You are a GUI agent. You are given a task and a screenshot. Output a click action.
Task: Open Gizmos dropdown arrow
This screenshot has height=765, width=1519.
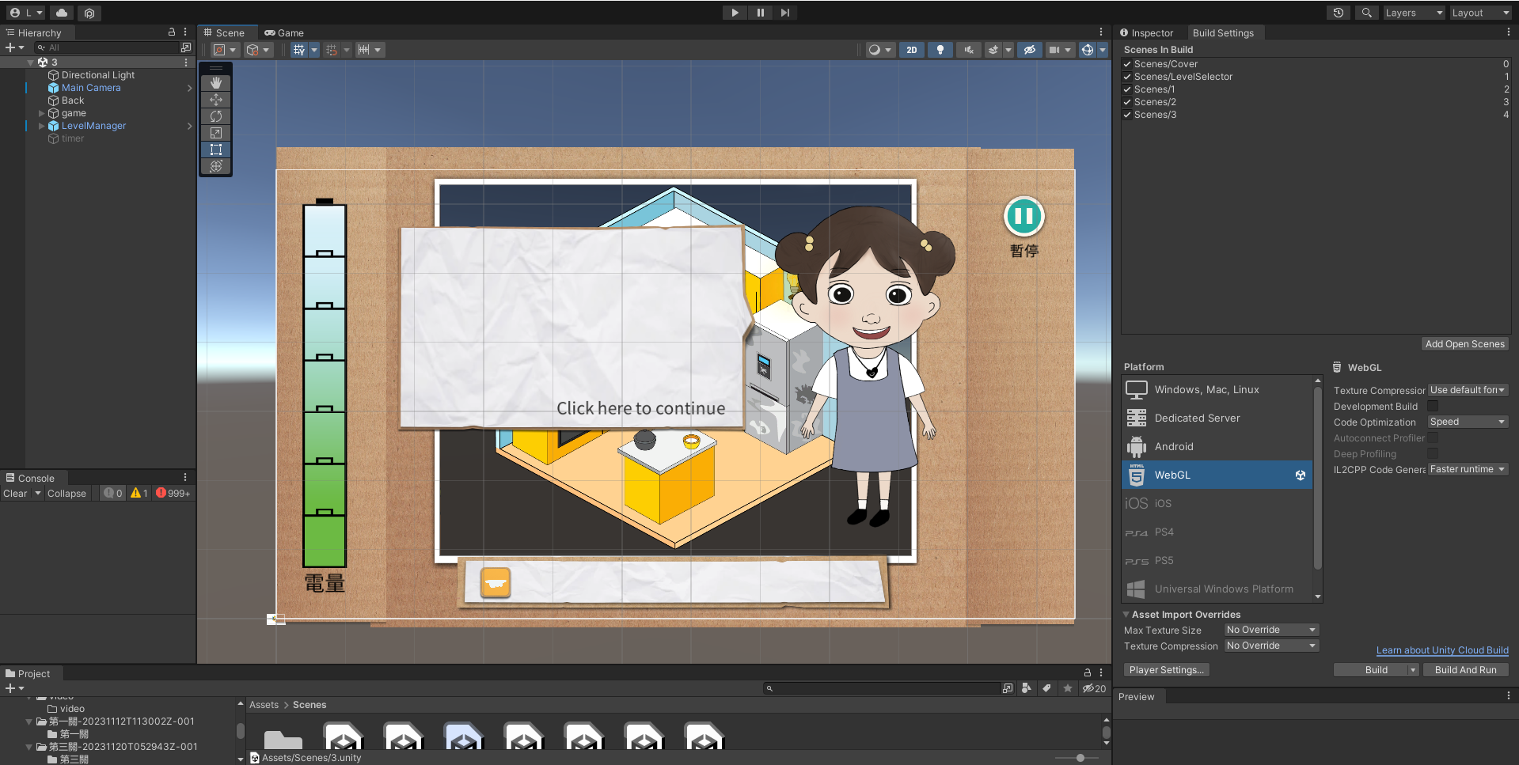click(1103, 50)
